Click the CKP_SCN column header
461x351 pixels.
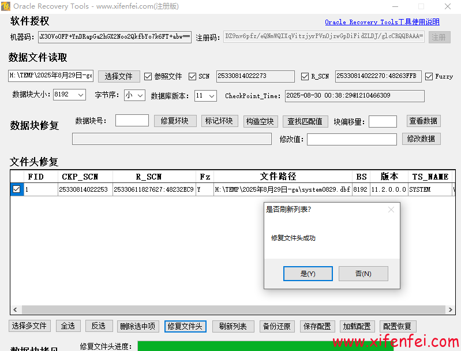click(x=85, y=177)
